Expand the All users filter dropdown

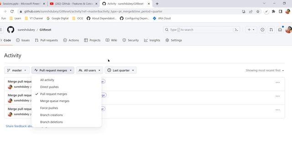(x=89, y=70)
